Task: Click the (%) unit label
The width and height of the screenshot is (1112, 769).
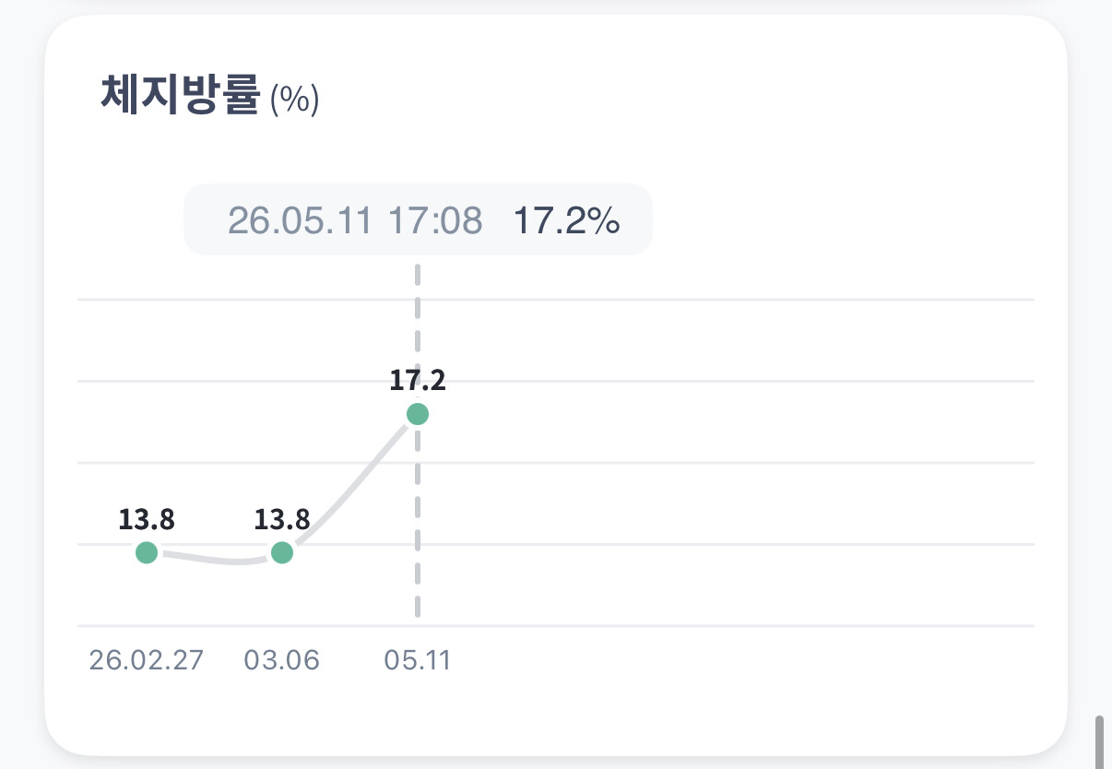Action: pyautogui.click(x=294, y=100)
